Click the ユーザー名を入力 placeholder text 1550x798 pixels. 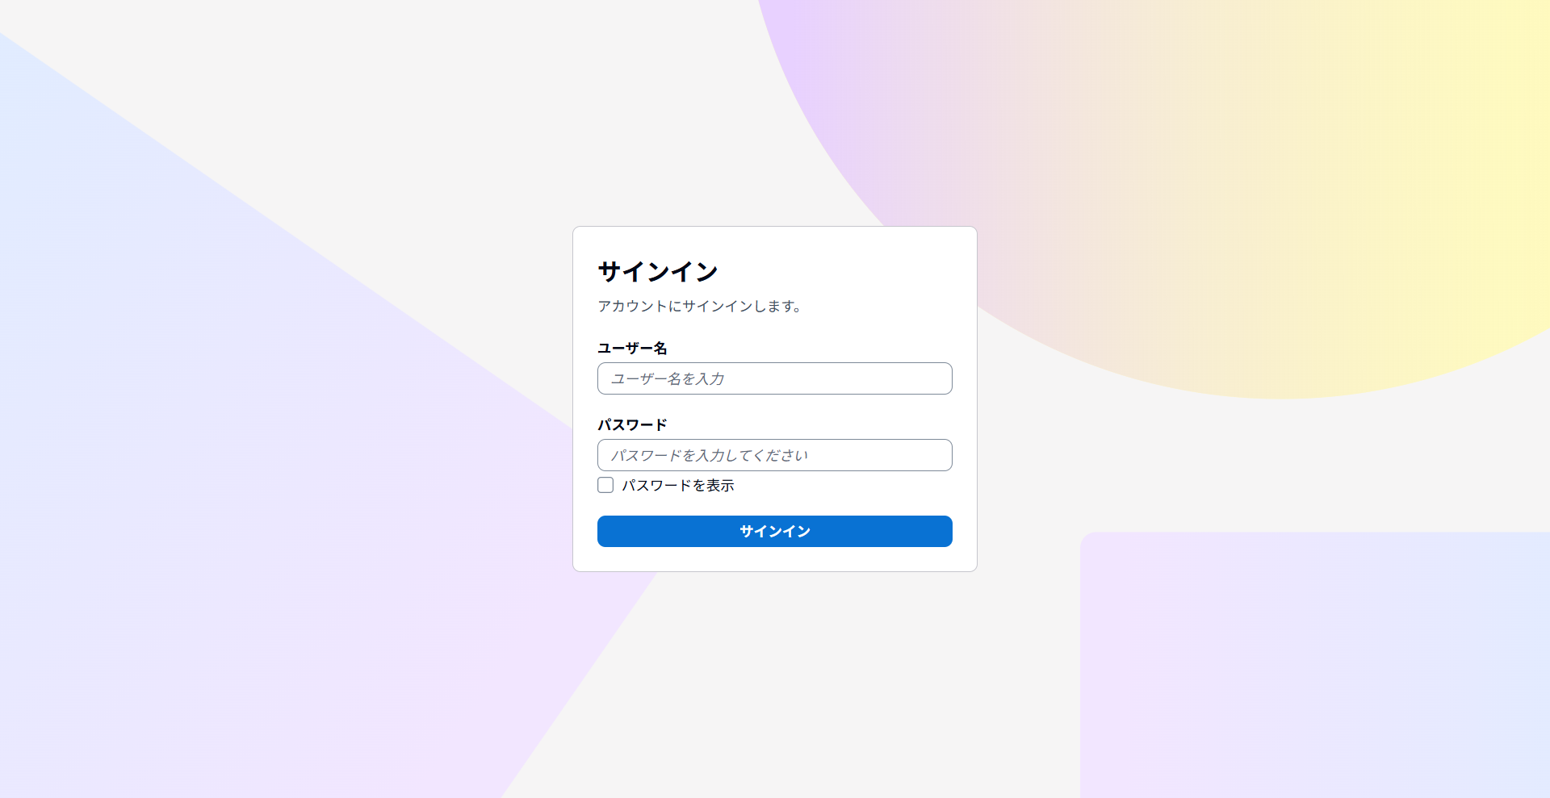point(668,378)
